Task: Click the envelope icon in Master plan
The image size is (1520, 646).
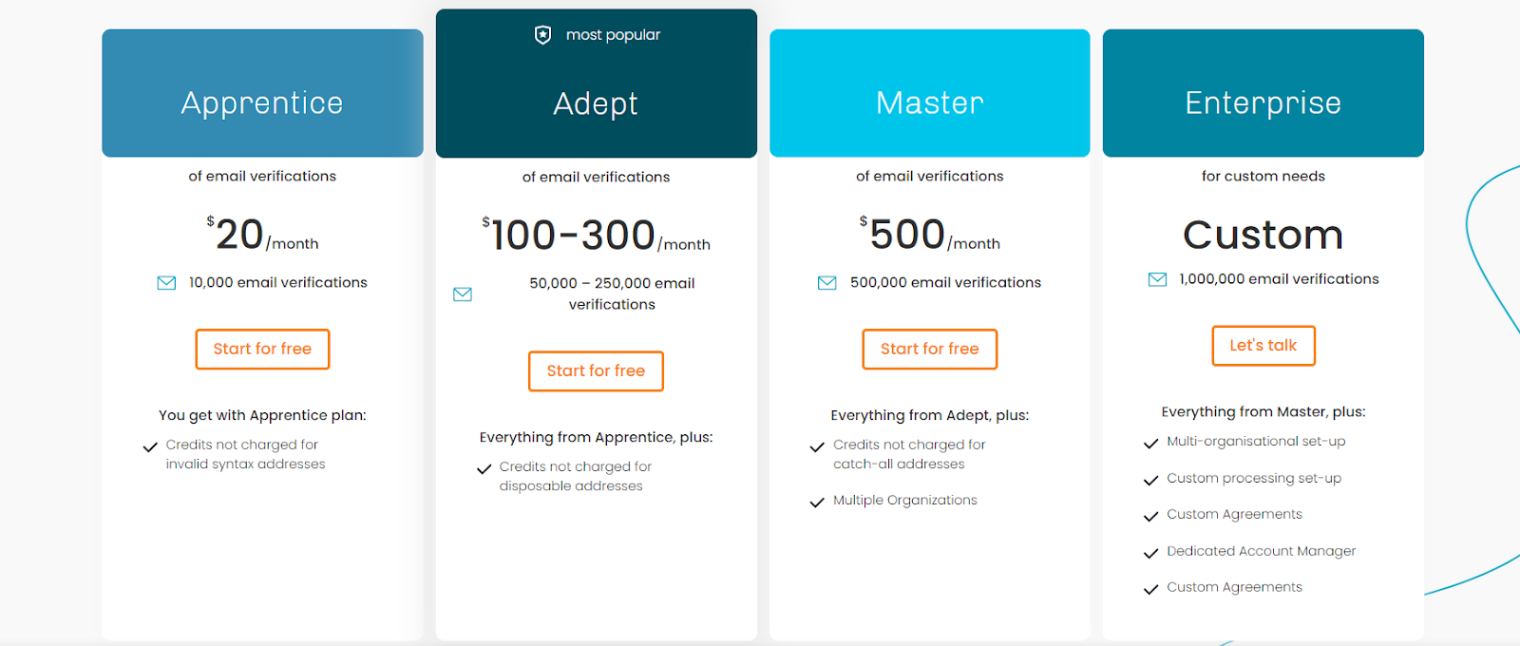Action: tap(827, 283)
